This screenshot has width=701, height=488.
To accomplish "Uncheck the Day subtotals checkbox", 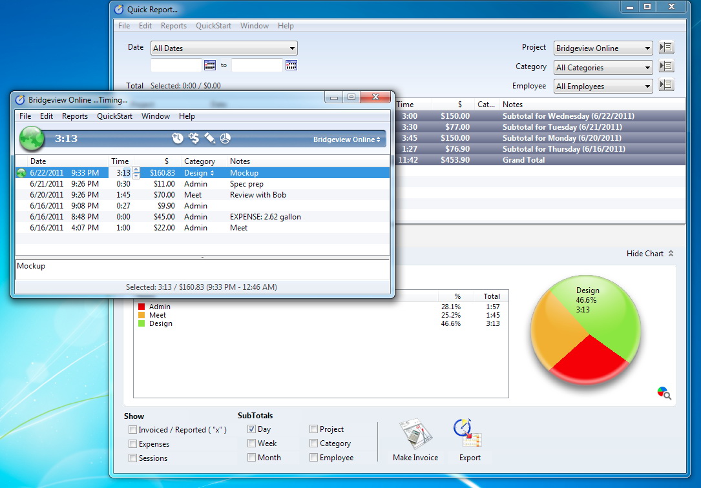I will 252,429.
